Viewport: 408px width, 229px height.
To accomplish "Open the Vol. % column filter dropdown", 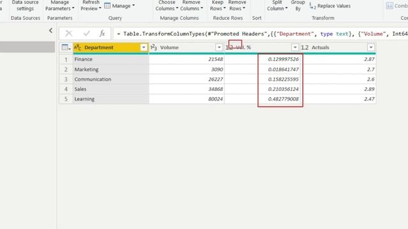I will tap(295, 48).
